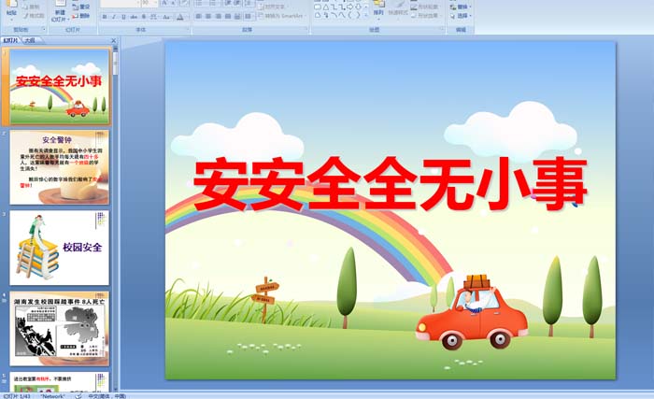
Task: Delete the slide using 删除
Action: pos(81,16)
